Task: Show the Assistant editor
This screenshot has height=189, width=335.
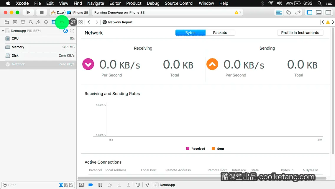Action: 288,12
